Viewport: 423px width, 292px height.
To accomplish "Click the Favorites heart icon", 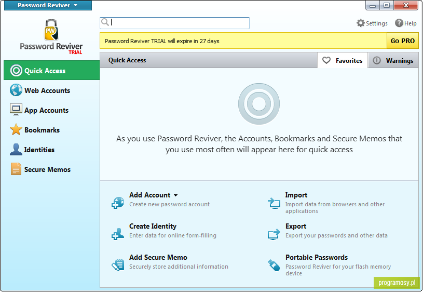I will coord(326,60).
